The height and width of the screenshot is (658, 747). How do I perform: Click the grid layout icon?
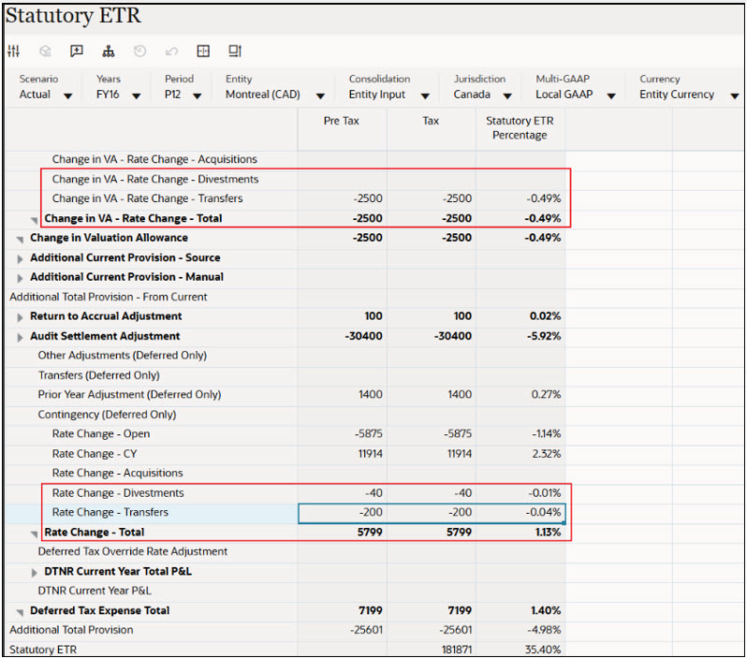coord(203,51)
